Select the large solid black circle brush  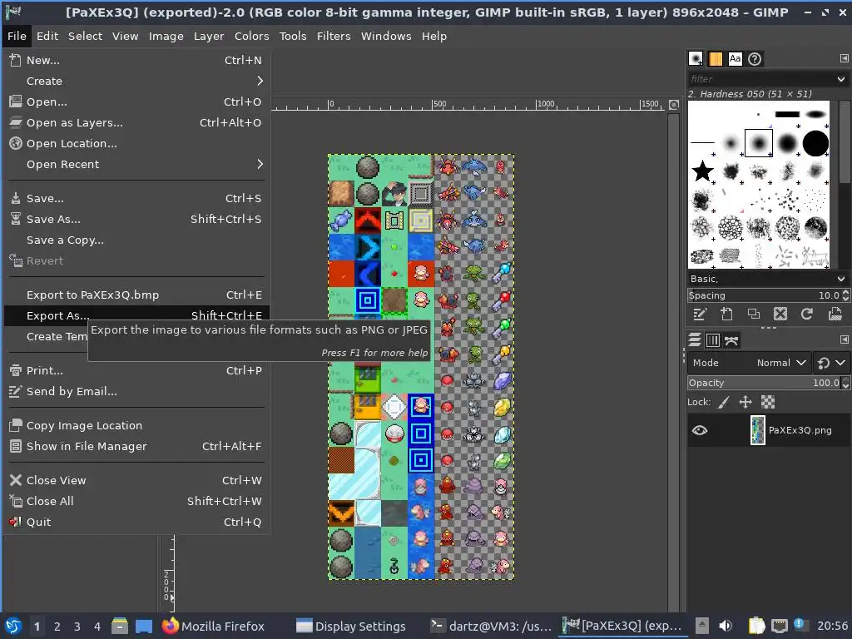pos(815,143)
